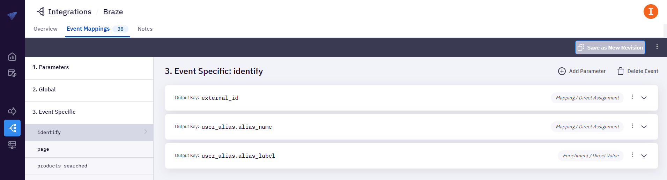Expand the user_alias.alias_label row
Viewport: 667px width, 180px height.
pos(644,156)
